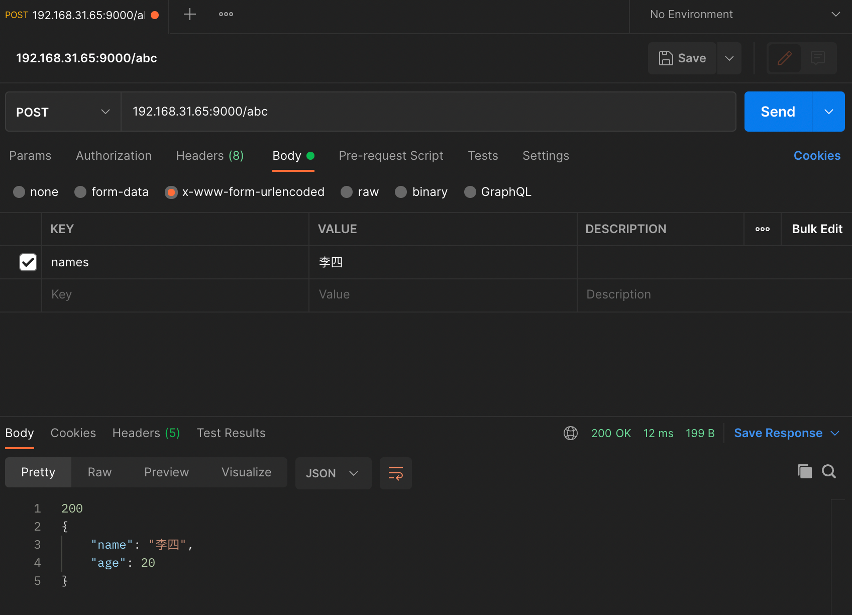
Task: Open the response Raw view tab
Action: pyautogui.click(x=99, y=472)
